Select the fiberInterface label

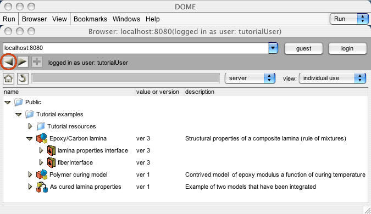75,162
